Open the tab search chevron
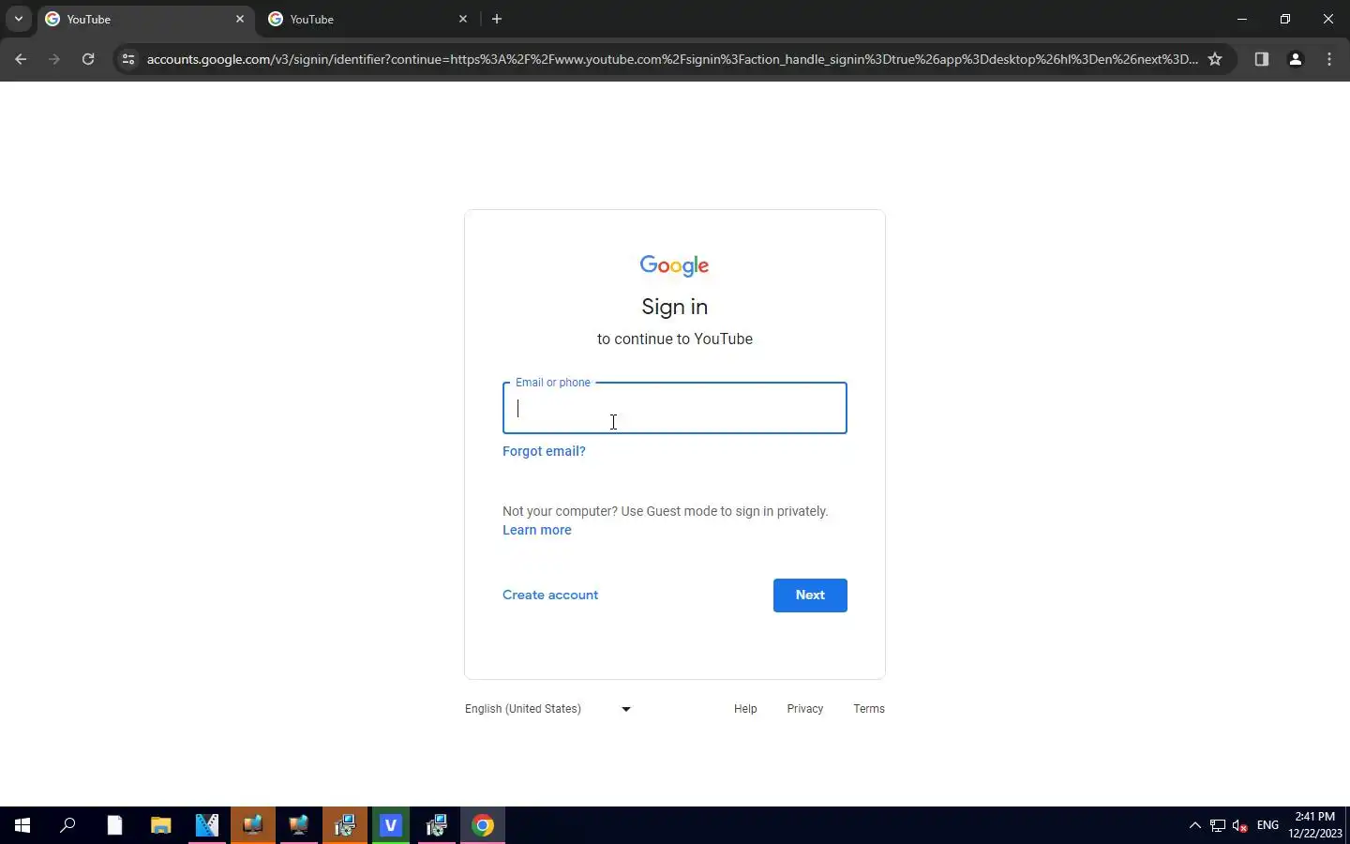 pos(18,19)
